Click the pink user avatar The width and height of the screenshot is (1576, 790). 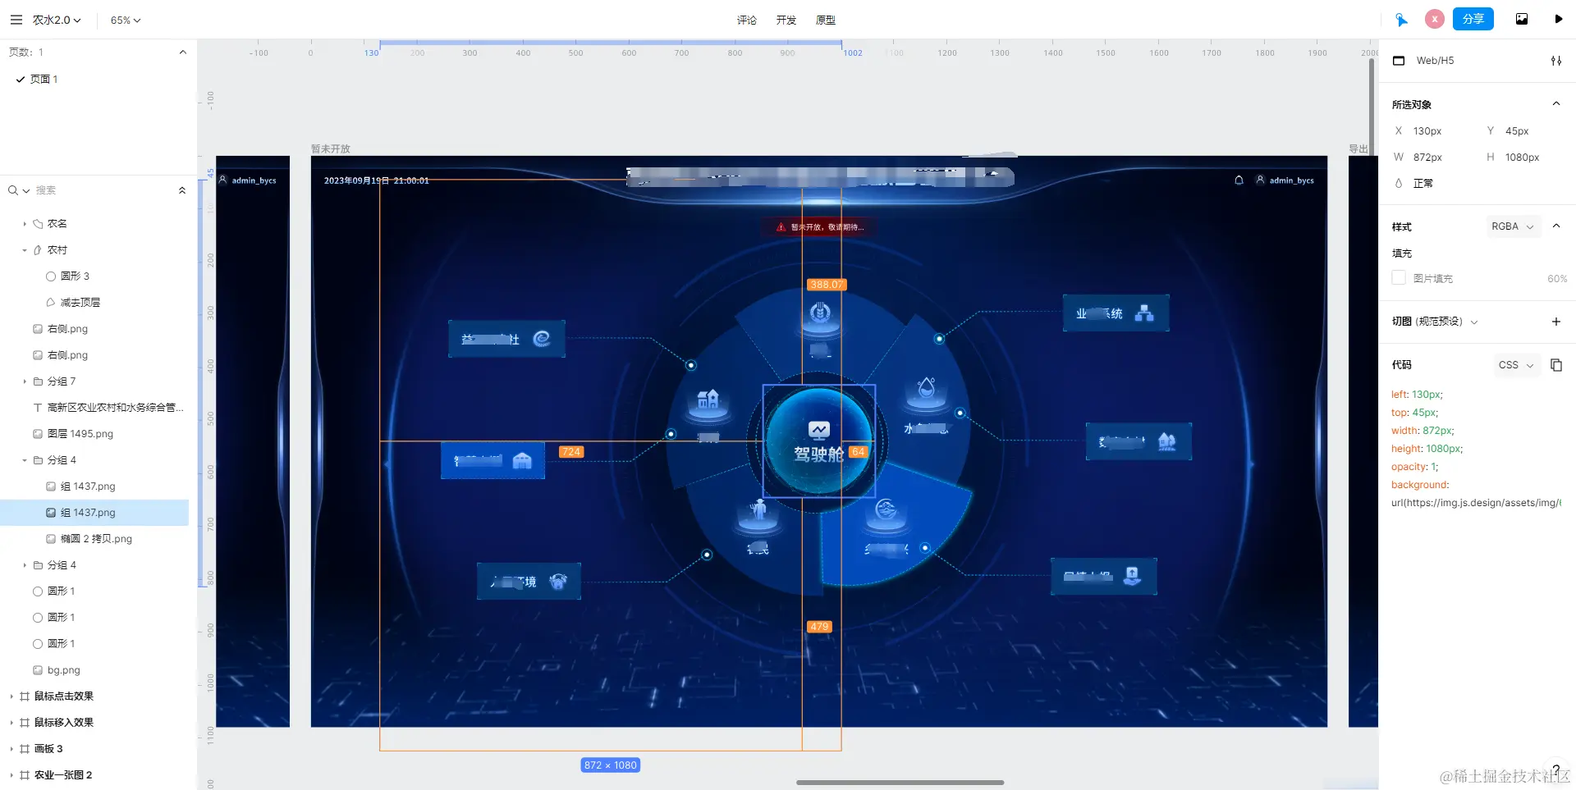click(1434, 19)
